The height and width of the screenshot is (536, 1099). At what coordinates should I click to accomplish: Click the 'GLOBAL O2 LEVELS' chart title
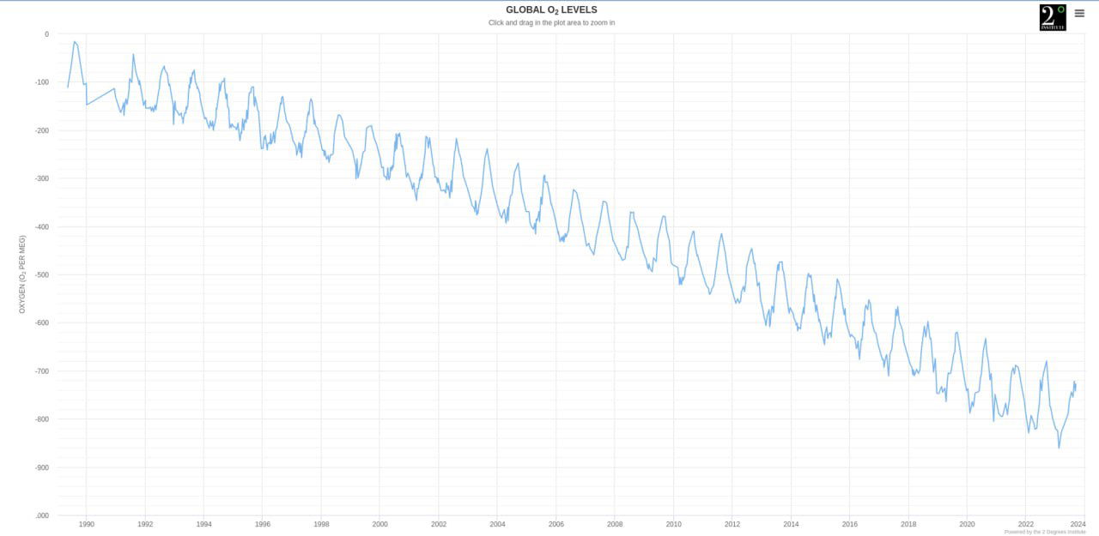click(x=551, y=10)
